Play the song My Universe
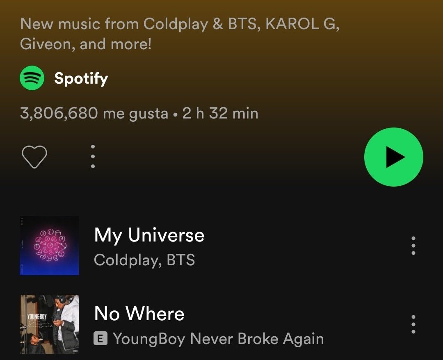Viewport: 443px width, 360px height. pyautogui.click(x=149, y=235)
